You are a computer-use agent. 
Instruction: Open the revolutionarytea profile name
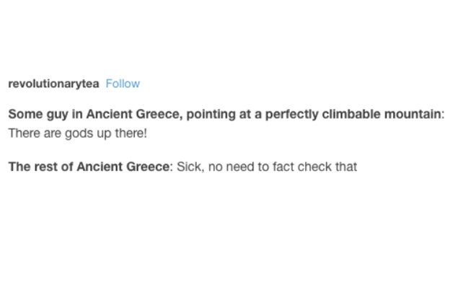coord(53,84)
